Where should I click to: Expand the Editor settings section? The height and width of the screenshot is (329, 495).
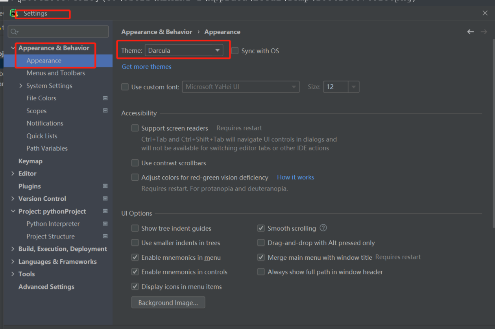pos(13,174)
